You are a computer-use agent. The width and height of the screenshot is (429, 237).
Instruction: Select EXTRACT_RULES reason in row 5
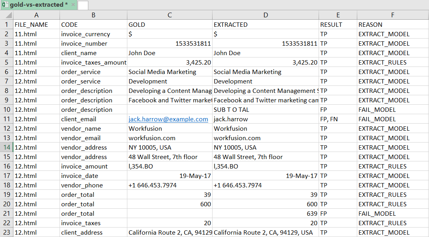tap(393, 62)
